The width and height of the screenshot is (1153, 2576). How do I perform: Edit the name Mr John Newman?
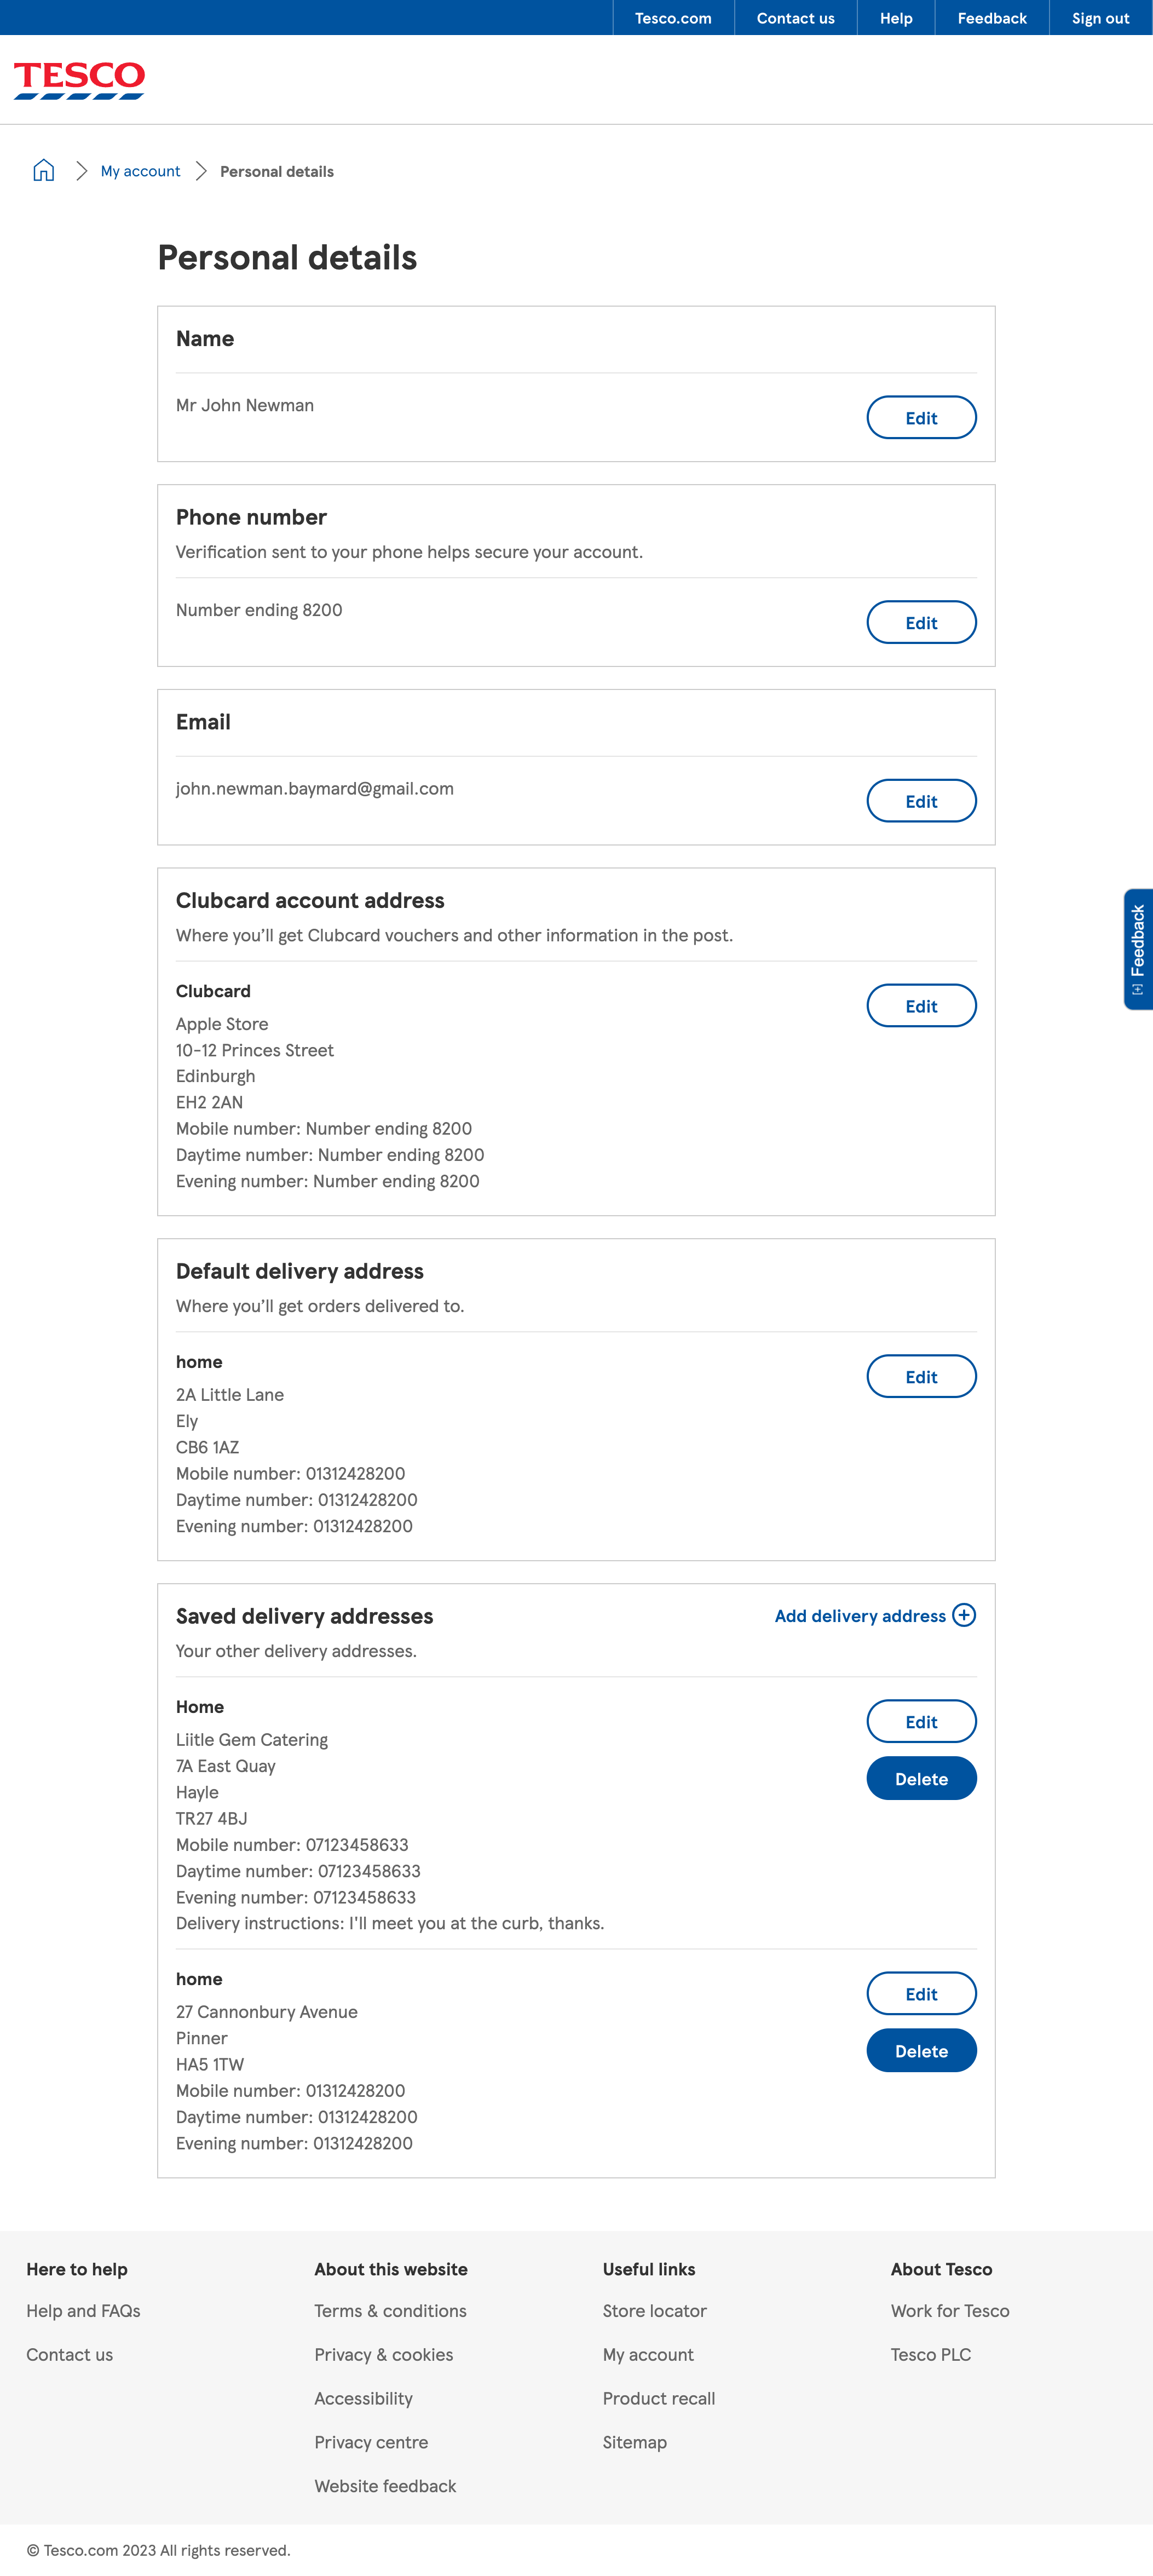point(921,417)
